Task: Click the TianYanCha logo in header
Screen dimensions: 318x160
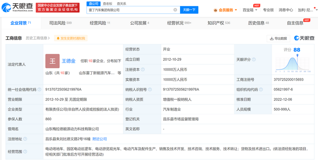Action: [x=17, y=8]
